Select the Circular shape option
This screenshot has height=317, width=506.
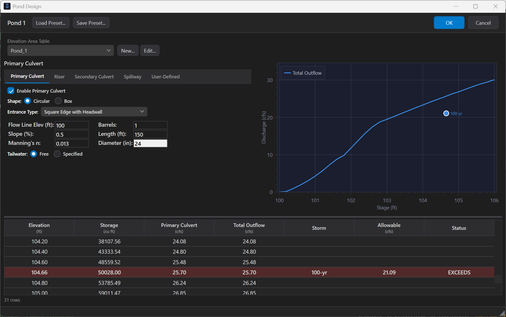[28, 101]
